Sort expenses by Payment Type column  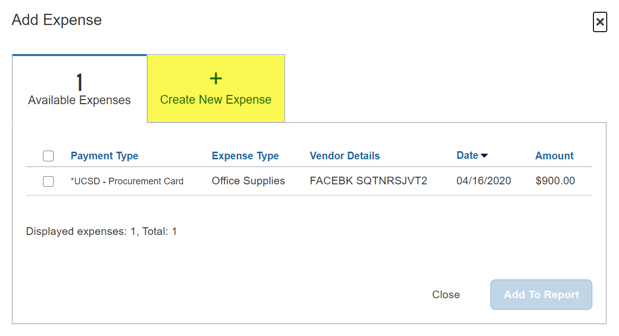coord(104,156)
